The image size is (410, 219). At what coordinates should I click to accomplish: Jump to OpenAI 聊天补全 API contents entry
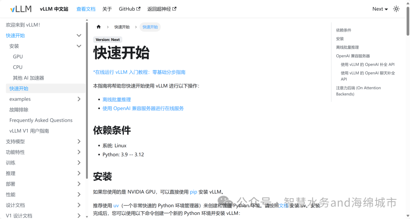368,76
